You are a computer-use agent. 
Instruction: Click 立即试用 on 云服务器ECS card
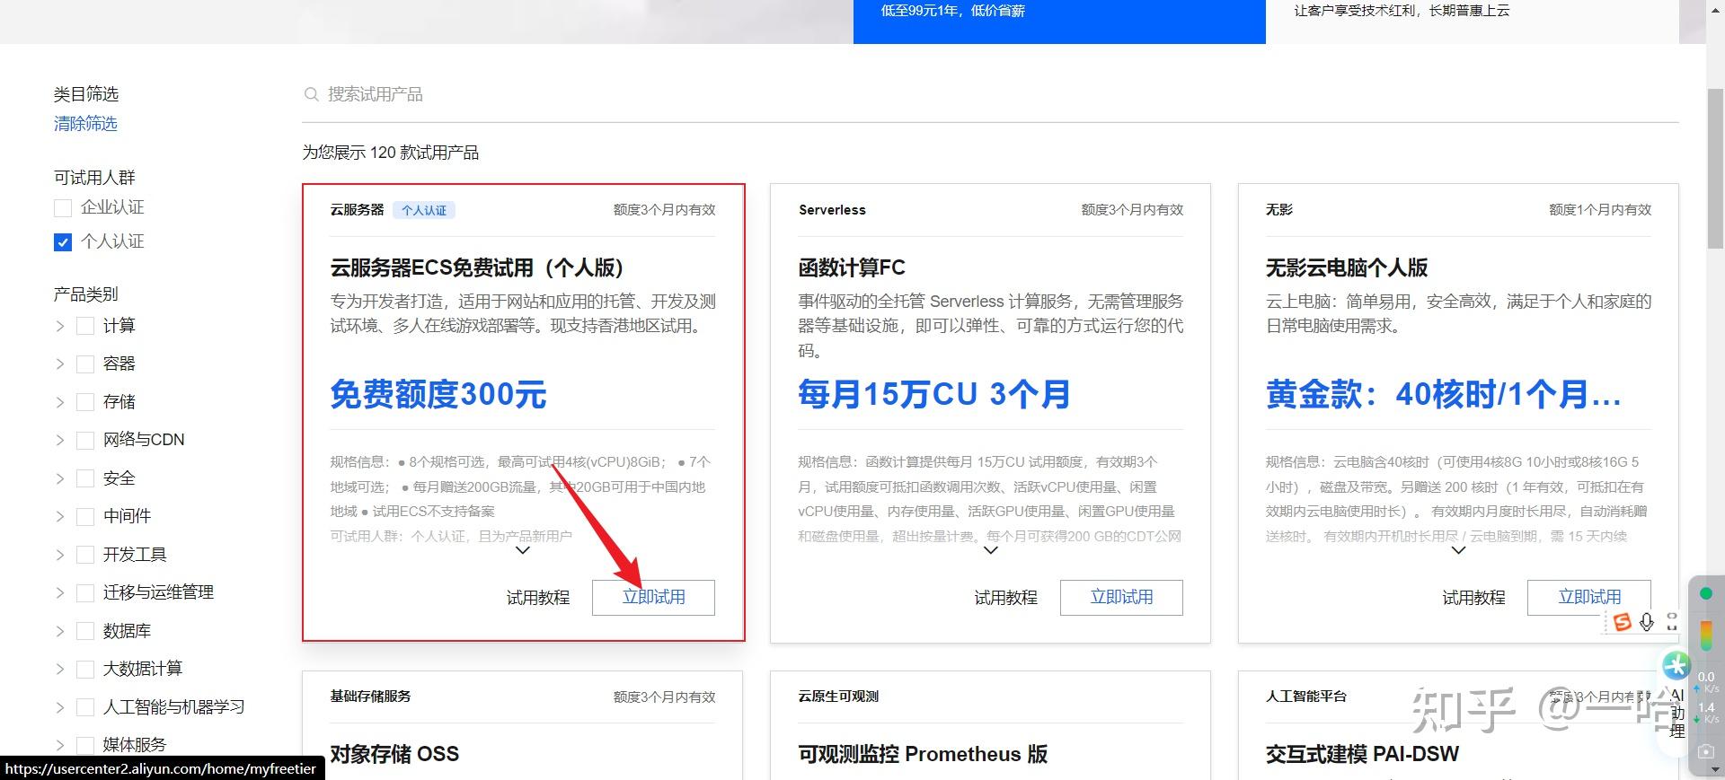coord(653,598)
